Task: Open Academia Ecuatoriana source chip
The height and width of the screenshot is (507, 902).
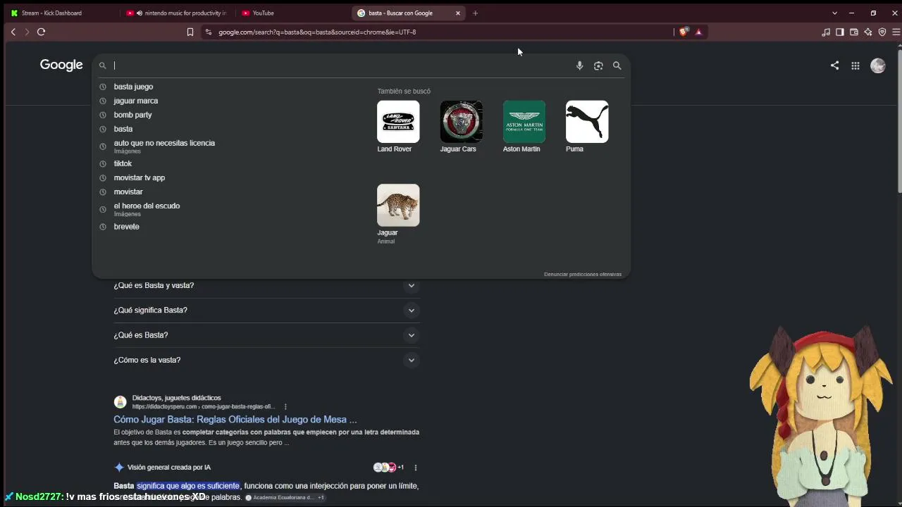Action: point(285,497)
